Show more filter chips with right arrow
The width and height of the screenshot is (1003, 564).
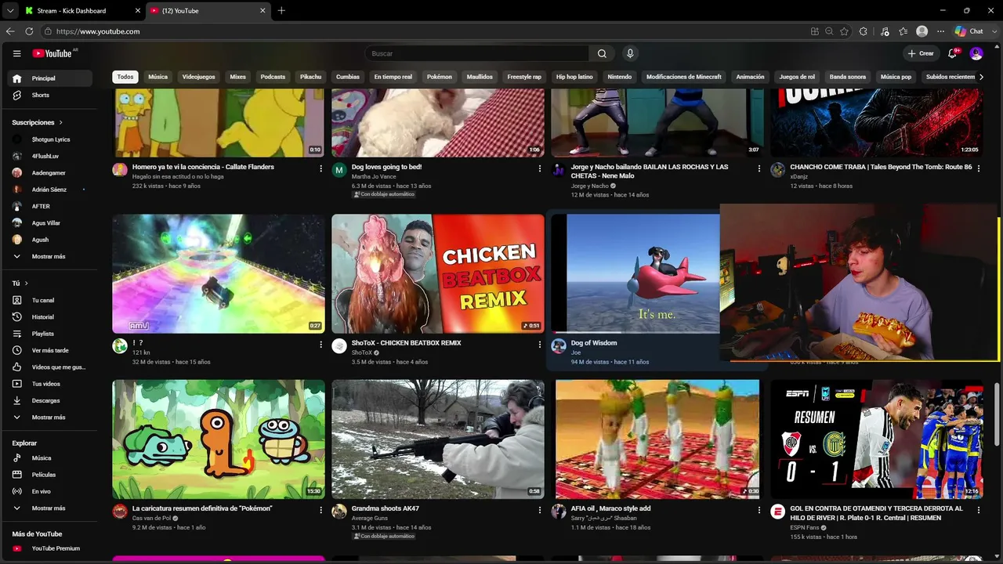click(981, 77)
